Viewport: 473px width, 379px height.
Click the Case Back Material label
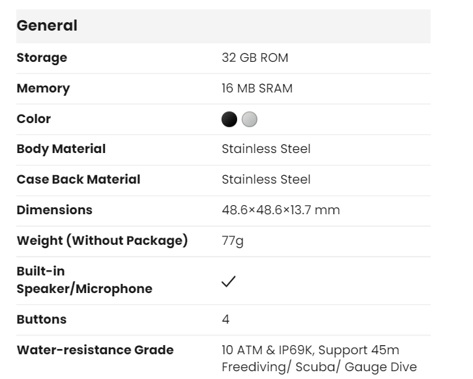point(78,180)
